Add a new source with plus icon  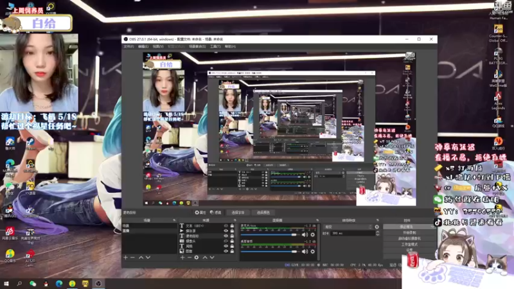[182, 258]
